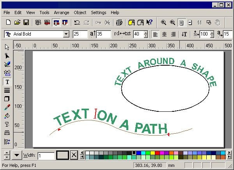Toggle the page-with-minus view icon

click(190, 23)
